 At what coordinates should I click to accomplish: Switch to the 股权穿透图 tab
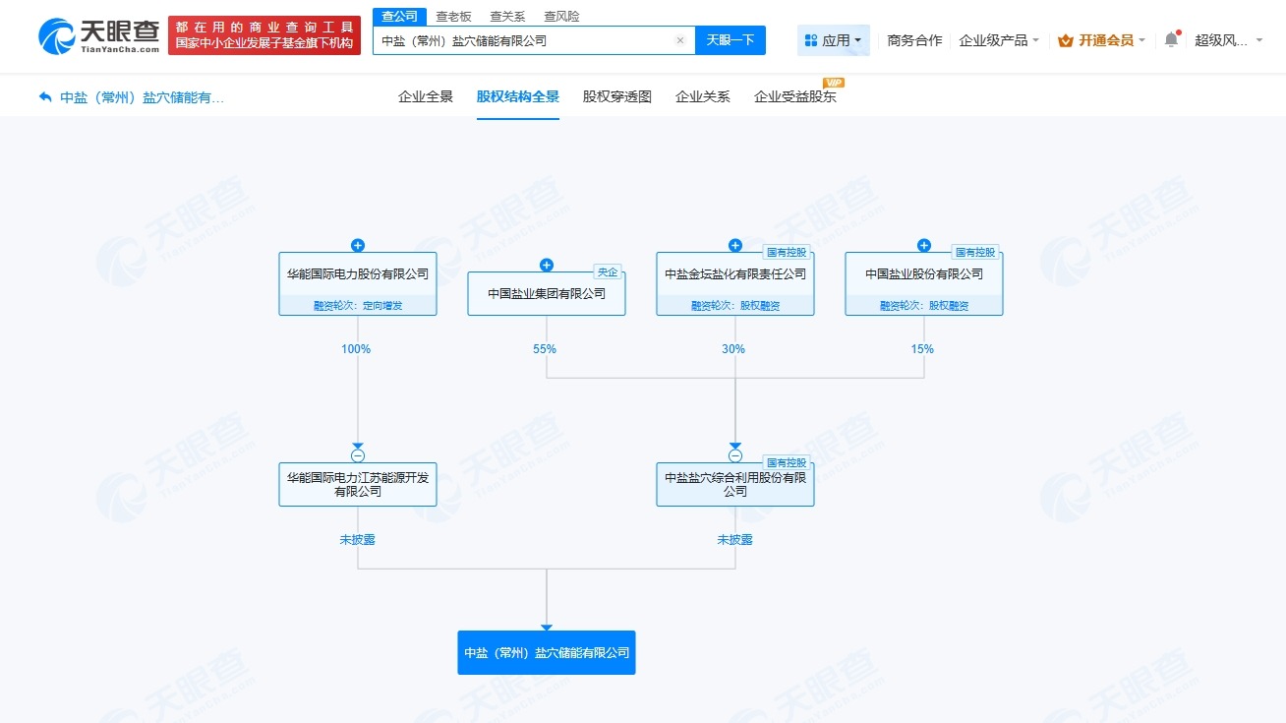616,95
